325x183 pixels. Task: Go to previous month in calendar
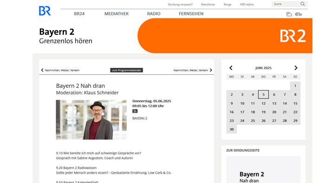point(231,68)
